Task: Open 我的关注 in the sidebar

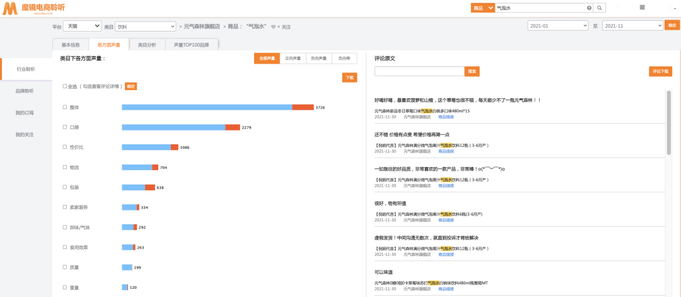Action: (x=25, y=134)
